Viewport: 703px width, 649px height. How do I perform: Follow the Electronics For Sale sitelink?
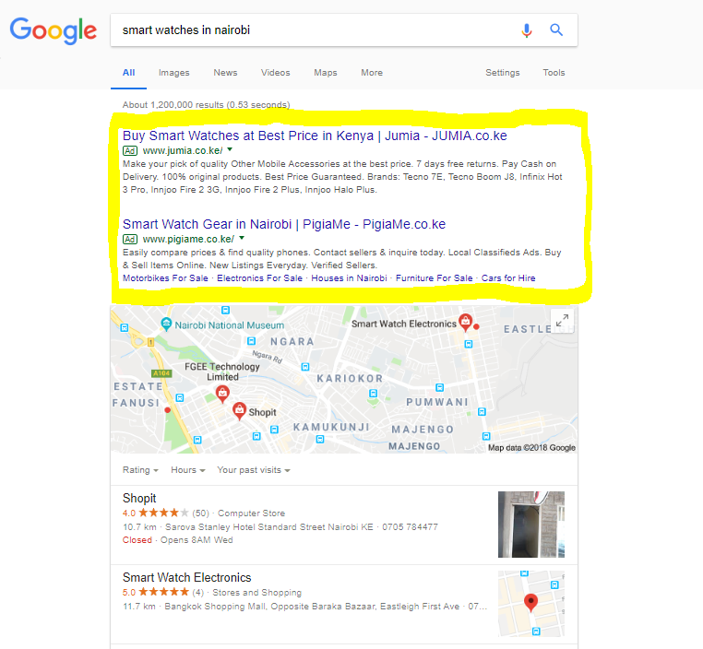[259, 278]
